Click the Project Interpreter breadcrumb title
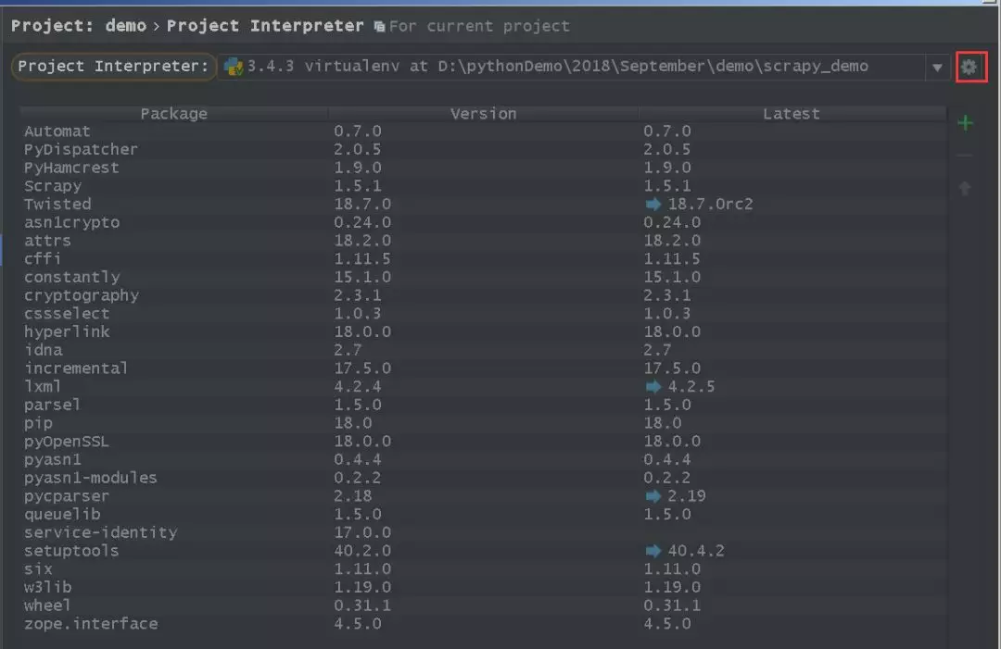 (x=265, y=26)
